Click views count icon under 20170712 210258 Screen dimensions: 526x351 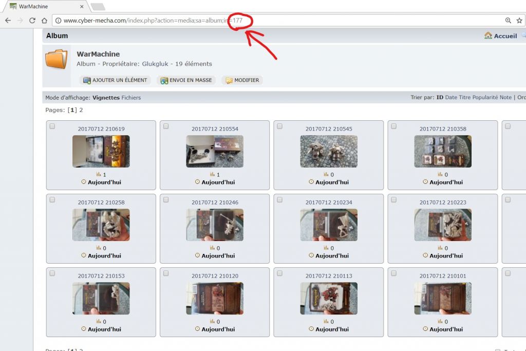tap(99, 248)
